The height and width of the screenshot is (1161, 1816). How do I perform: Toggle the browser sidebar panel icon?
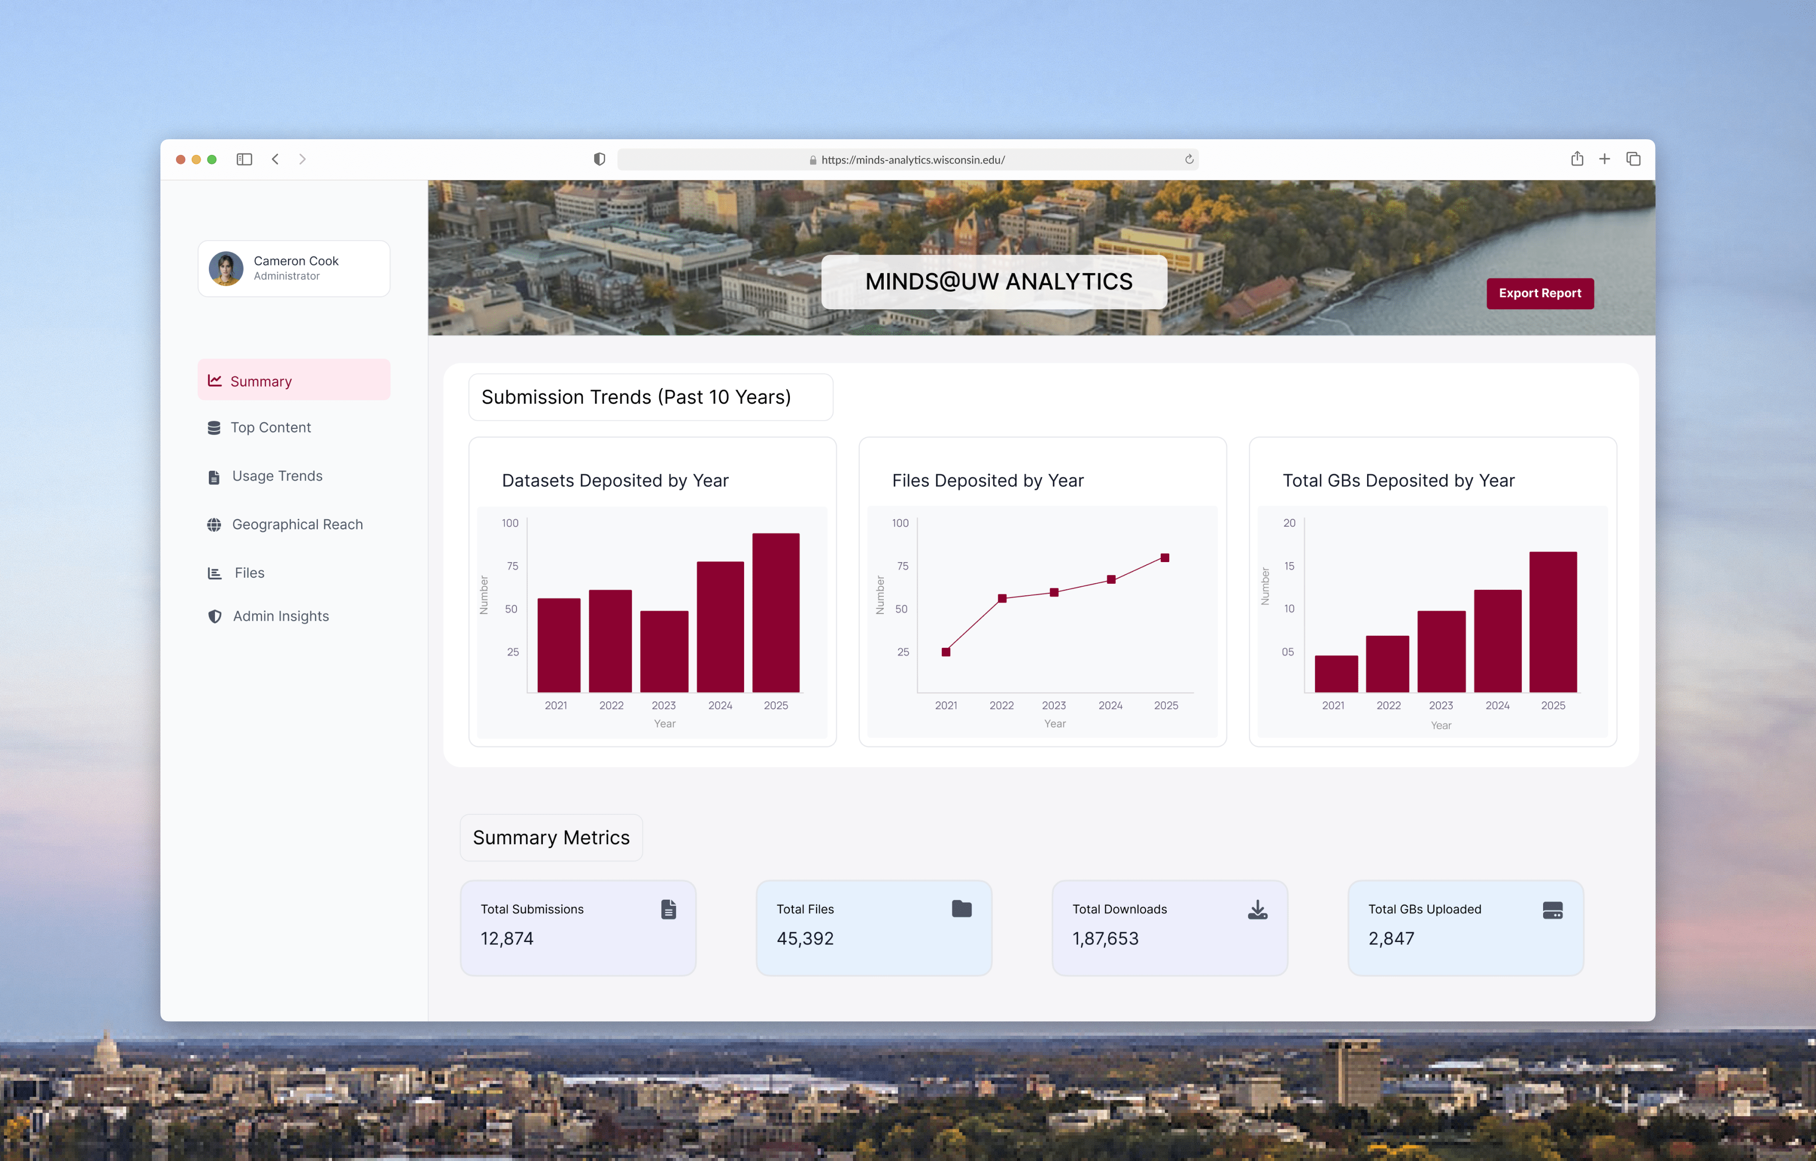point(244,159)
